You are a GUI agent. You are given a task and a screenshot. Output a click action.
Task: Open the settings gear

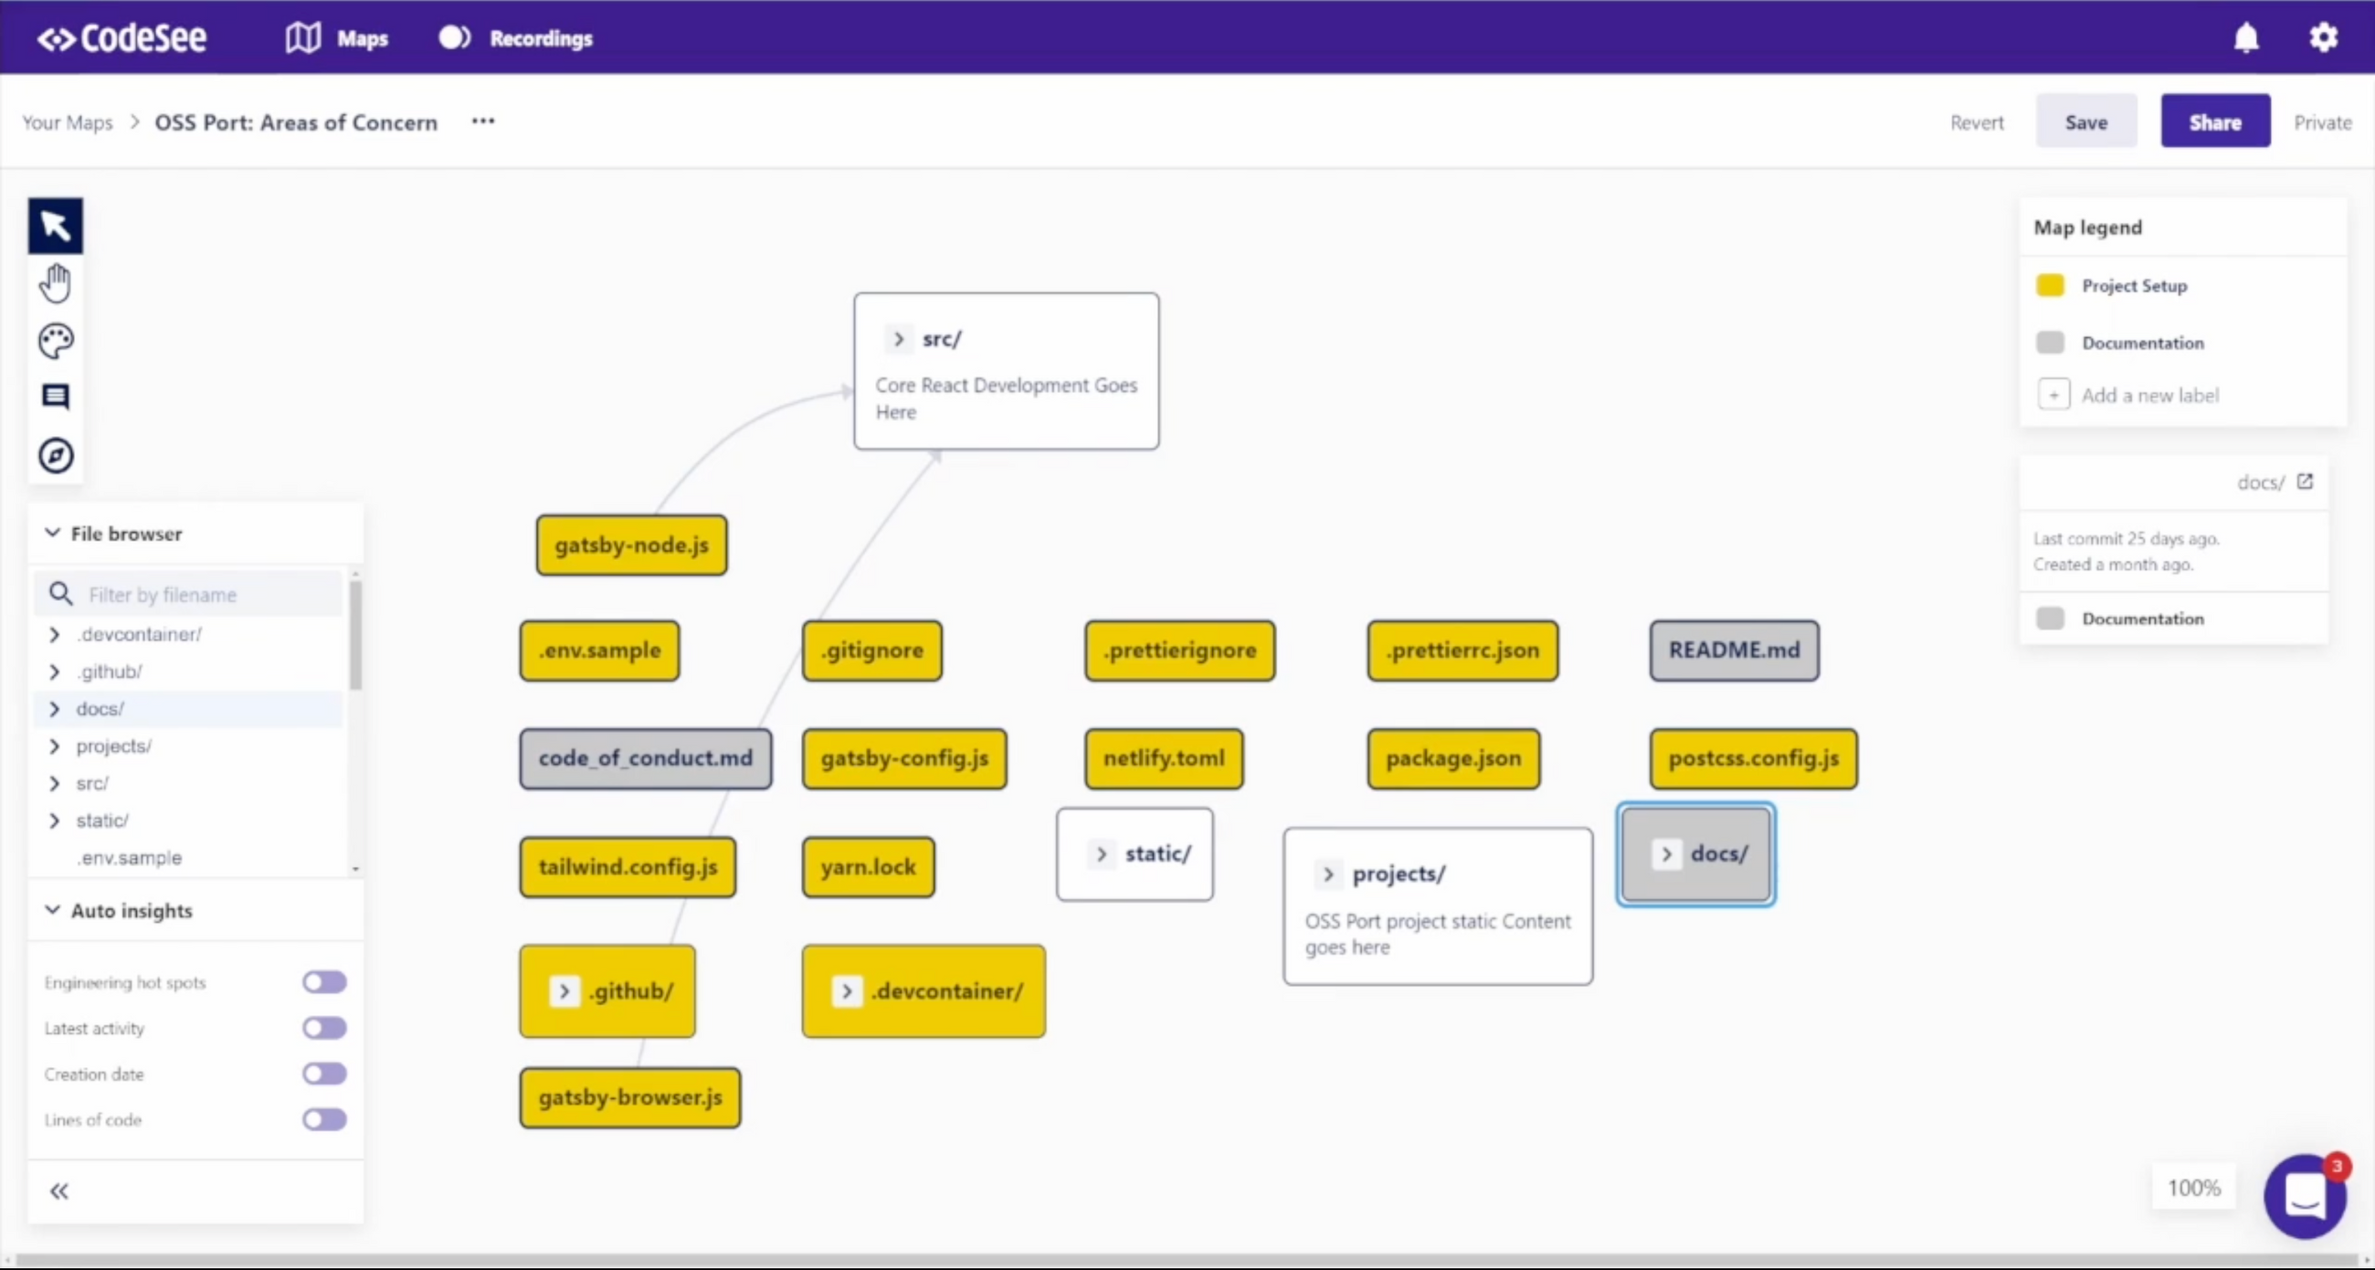2322,37
